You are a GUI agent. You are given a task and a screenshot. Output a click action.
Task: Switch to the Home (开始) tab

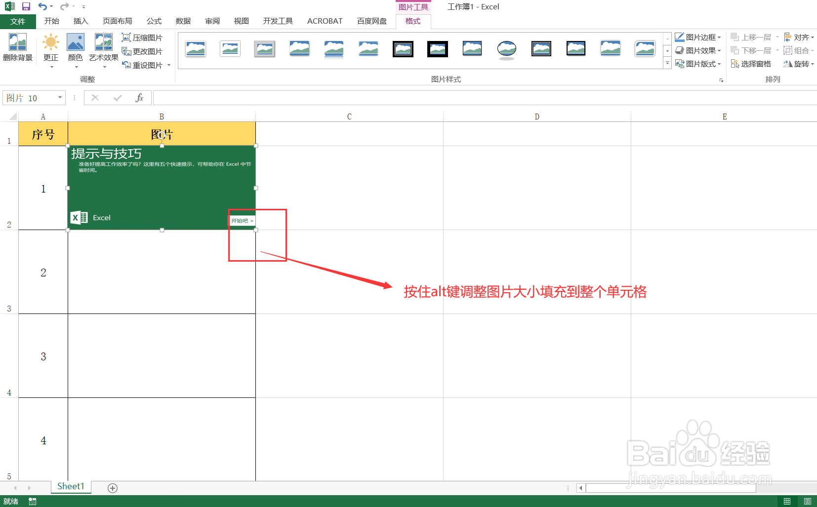coord(51,21)
